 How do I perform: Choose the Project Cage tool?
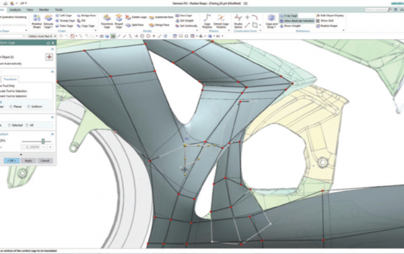coord(119,21)
